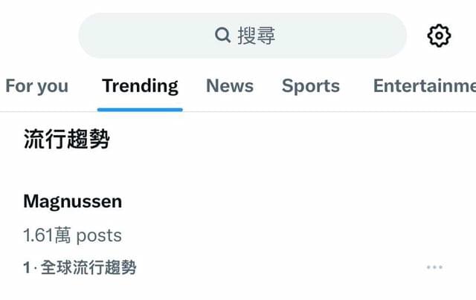This screenshot has height=300, width=476.
Task: Open the News tab
Action: pos(230,85)
